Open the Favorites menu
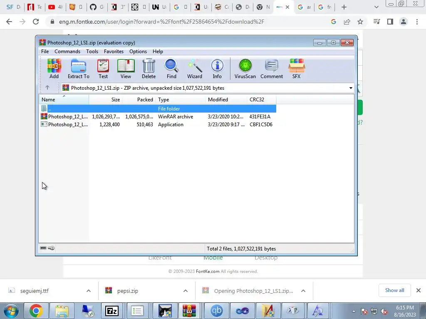 (x=114, y=51)
